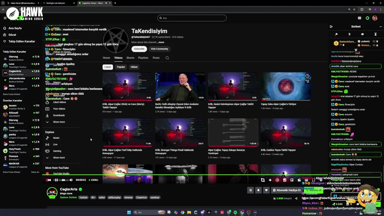
Task: Bookmark this page with the star icon
Action: click(354, 10)
